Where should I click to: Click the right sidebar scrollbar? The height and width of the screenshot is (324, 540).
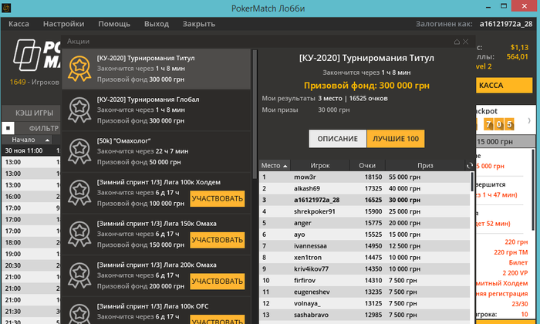coord(534,190)
